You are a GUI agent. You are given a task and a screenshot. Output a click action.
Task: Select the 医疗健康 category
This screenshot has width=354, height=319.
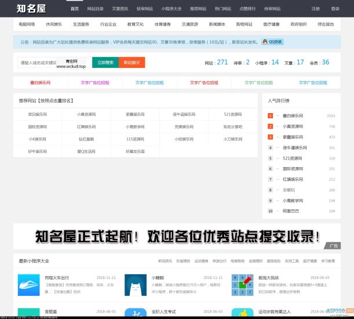(x=271, y=24)
